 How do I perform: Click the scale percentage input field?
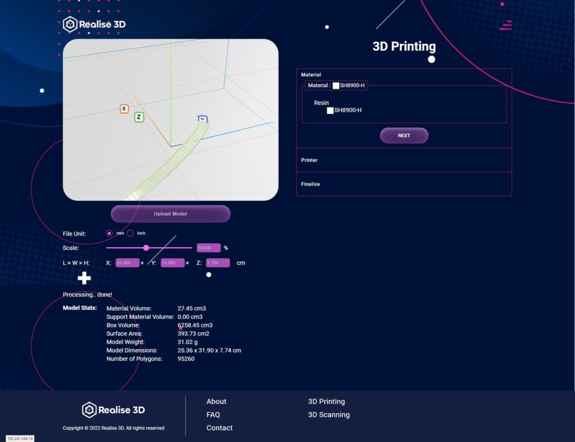pyautogui.click(x=208, y=248)
